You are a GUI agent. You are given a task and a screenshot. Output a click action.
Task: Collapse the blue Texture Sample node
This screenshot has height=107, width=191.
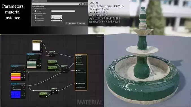25,84
